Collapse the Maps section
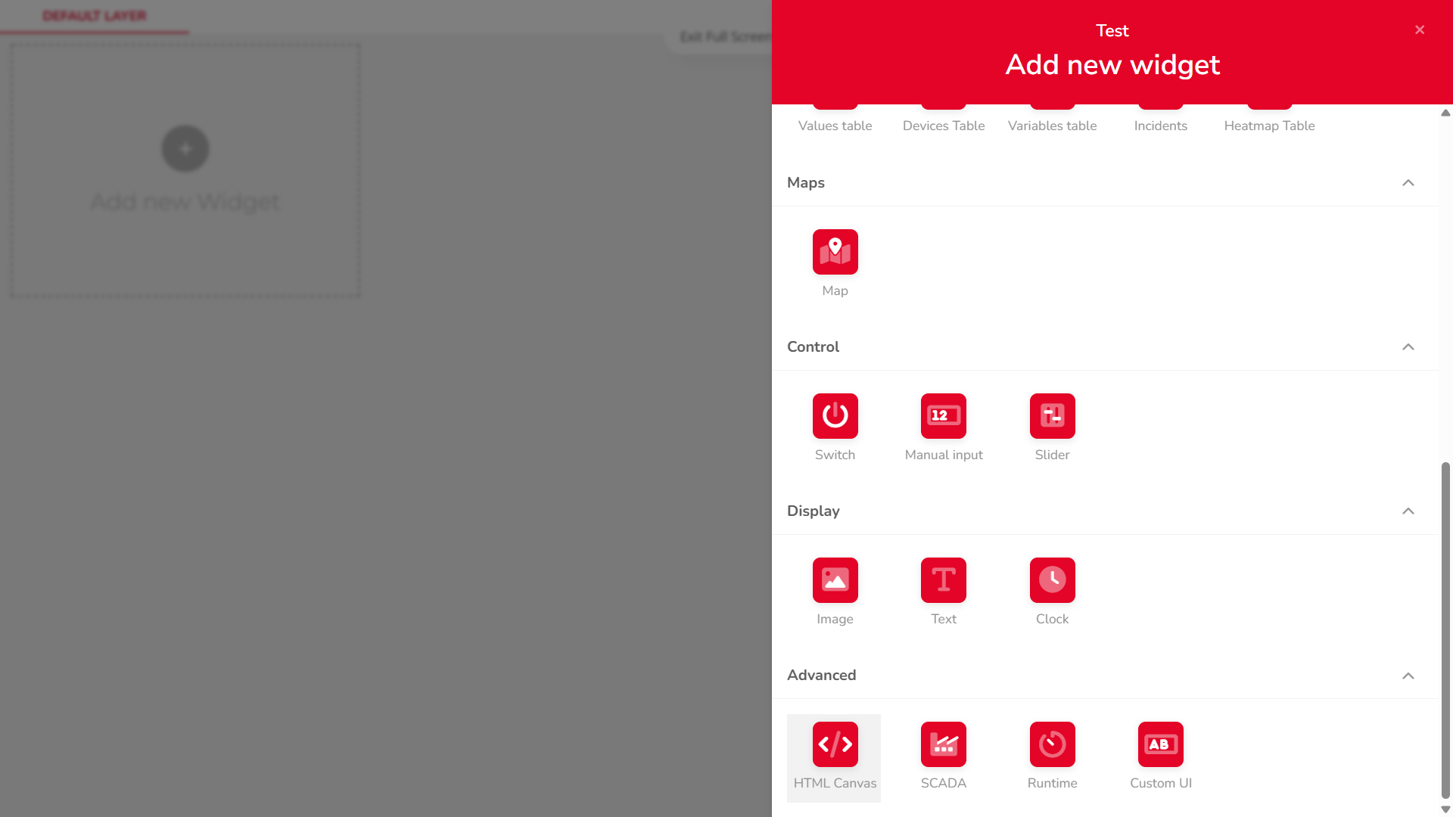The image size is (1453, 817). (x=1408, y=183)
